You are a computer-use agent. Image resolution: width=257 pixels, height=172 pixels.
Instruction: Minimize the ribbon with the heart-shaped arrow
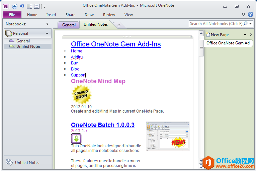243,15
